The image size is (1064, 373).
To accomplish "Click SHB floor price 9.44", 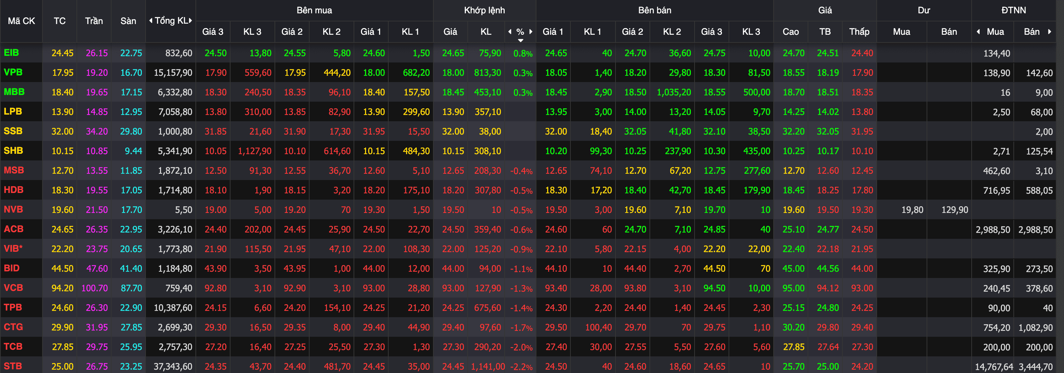I will pos(133,151).
